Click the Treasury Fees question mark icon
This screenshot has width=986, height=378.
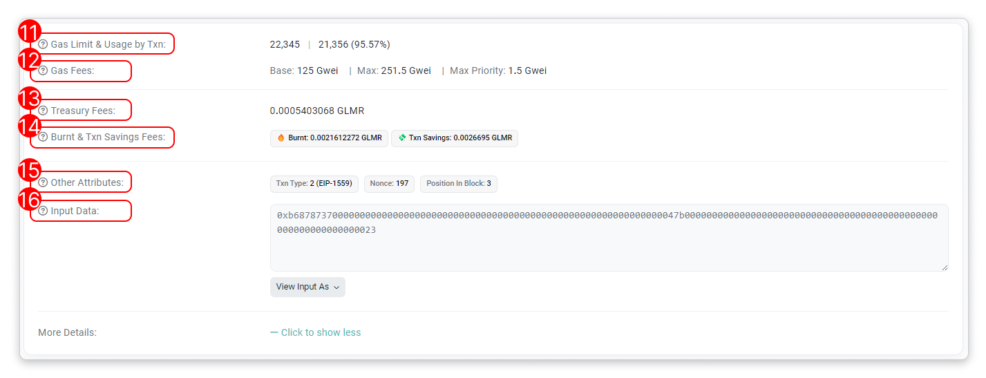click(44, 111)
